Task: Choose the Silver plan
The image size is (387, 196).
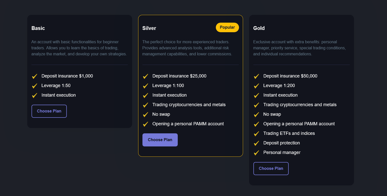Action: (160, 140)
